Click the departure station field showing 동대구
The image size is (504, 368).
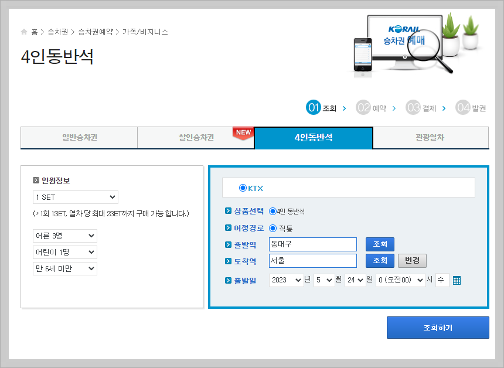click(312, 244)
